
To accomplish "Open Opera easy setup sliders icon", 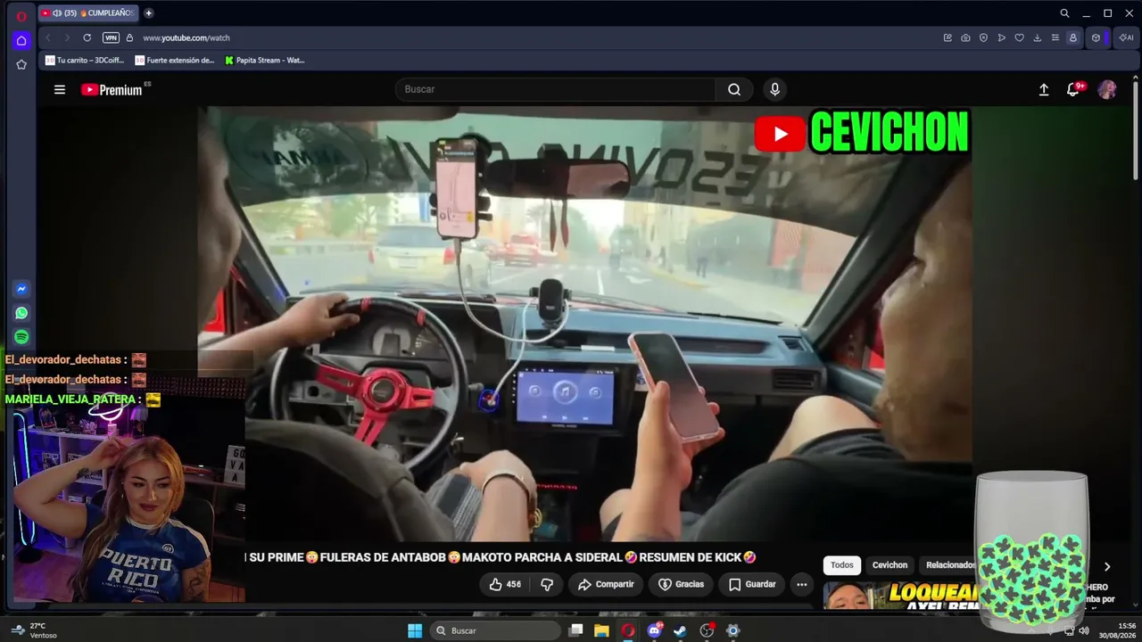I will click(x=1055, y=37).
